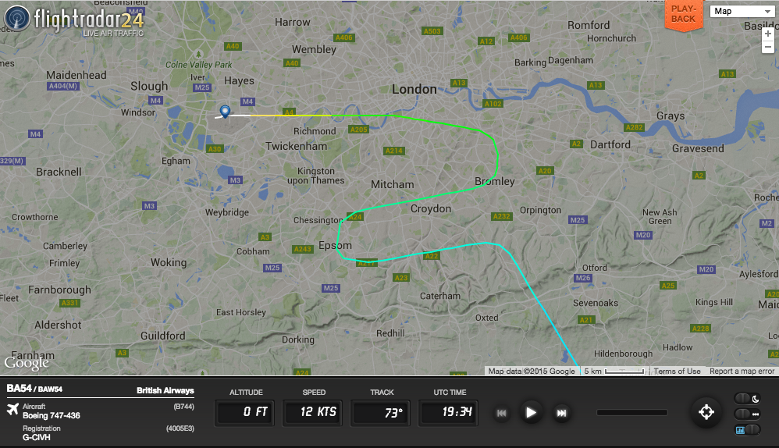The image size is (779, 448).
Task: Click the airplane icon beside Aircraft
Action: pos(12,409)
